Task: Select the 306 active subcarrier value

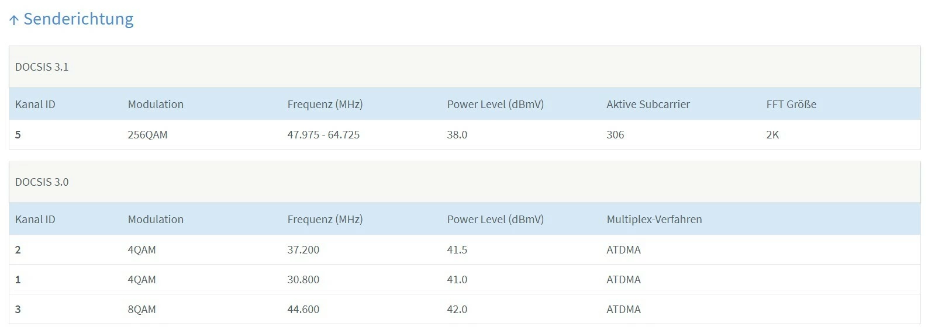Action: [615, 135]
